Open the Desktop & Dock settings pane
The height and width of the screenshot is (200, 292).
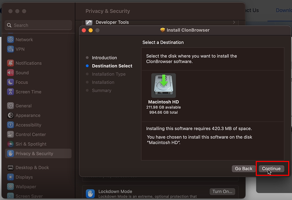(38, 168)
